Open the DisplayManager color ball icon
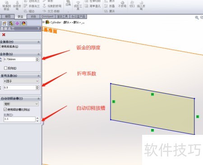This screenshot has height=165, width=203. pos(23,23)
